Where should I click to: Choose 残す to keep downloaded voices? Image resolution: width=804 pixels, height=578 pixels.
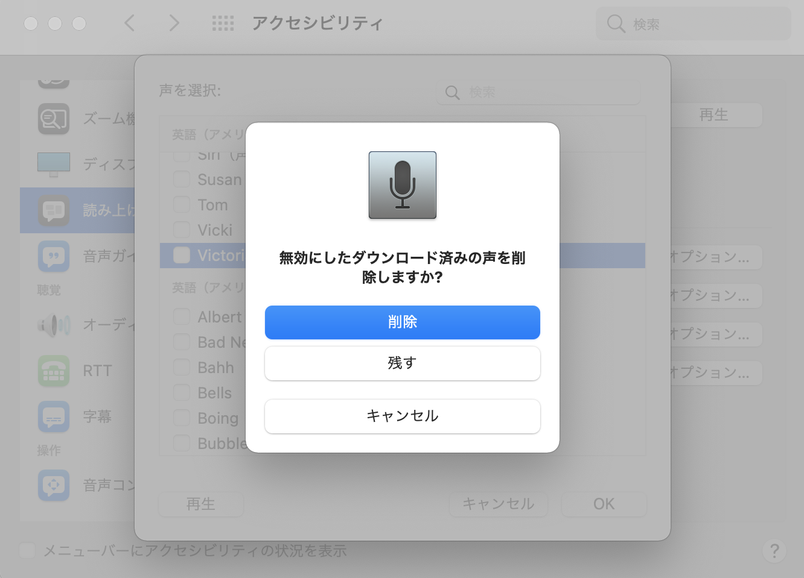click(x=402, y=363)
